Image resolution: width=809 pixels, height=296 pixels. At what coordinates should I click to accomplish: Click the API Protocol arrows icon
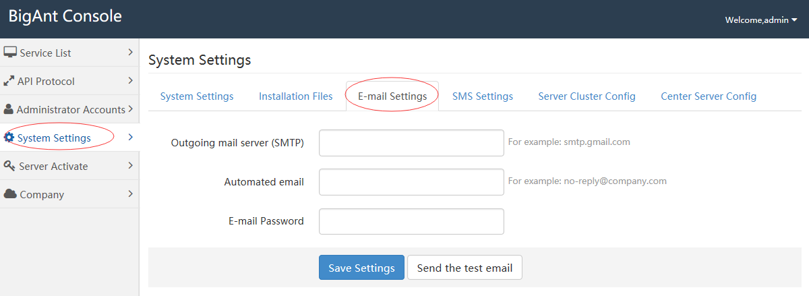click(9, 81)
